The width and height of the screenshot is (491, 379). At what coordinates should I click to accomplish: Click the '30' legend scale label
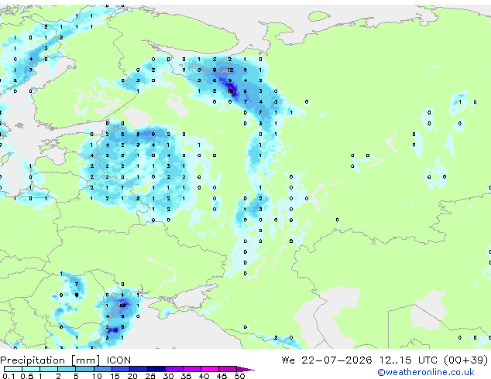pyautogui.click(x=168, y=376)
